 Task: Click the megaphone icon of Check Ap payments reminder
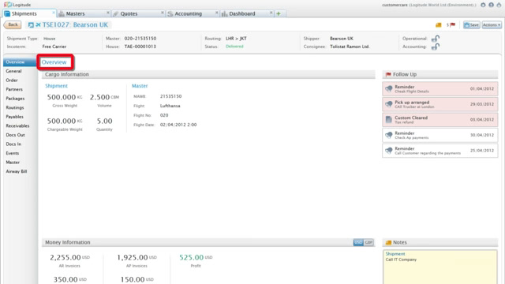click(x=389, y=135)
